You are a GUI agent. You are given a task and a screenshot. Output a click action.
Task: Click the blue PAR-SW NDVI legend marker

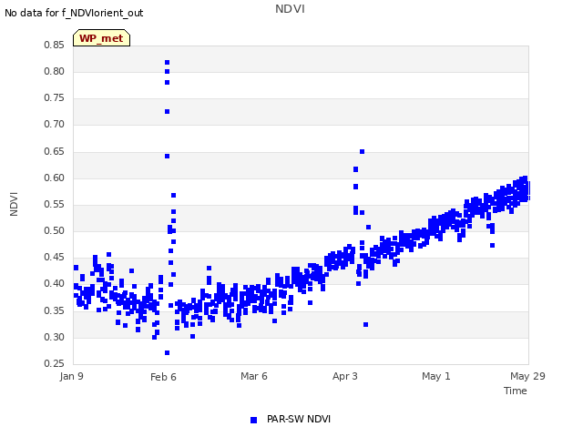tap(253, 420)
